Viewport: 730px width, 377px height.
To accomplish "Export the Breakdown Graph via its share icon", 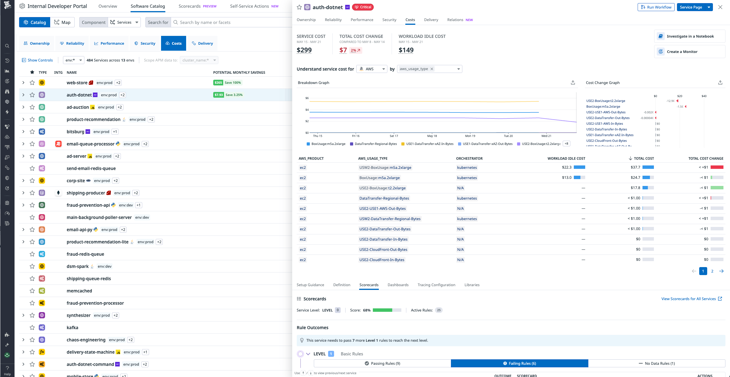I will click(572, 82).
